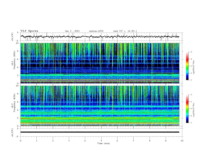Image resolution: width=205 pixels, height=158 pixels.
Task: Click the "-7" label on ch.2 colorbar
Action: (191, 123)
